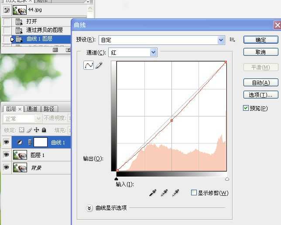
Task: Open the history panel flyout menu
Action: (x=90, y=1)
